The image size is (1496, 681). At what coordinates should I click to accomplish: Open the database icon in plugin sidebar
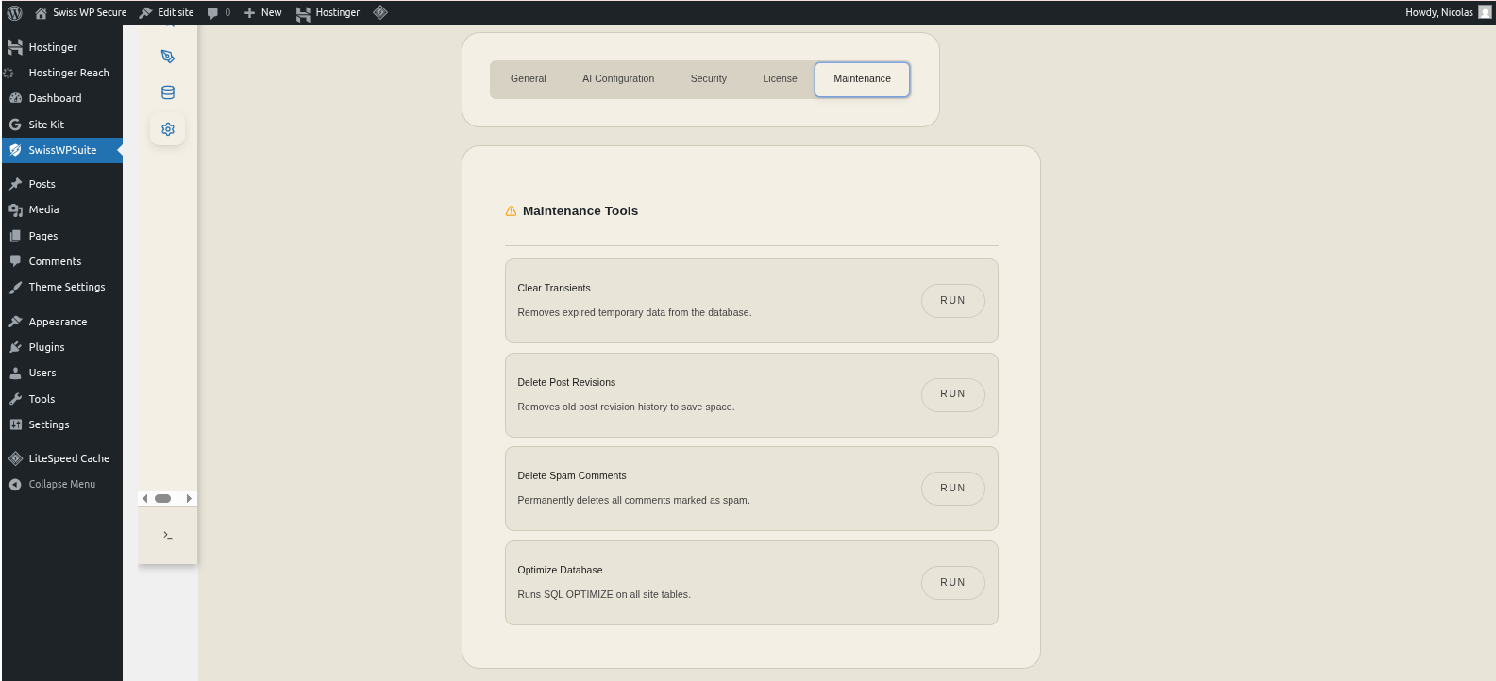(168, 92)
